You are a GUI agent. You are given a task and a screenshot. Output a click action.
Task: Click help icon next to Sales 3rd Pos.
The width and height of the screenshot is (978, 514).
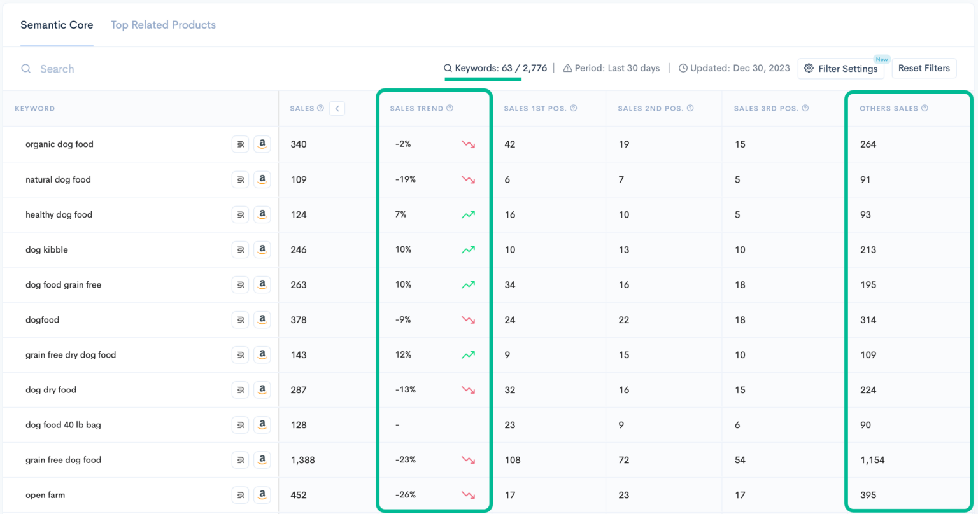point(805,108)
